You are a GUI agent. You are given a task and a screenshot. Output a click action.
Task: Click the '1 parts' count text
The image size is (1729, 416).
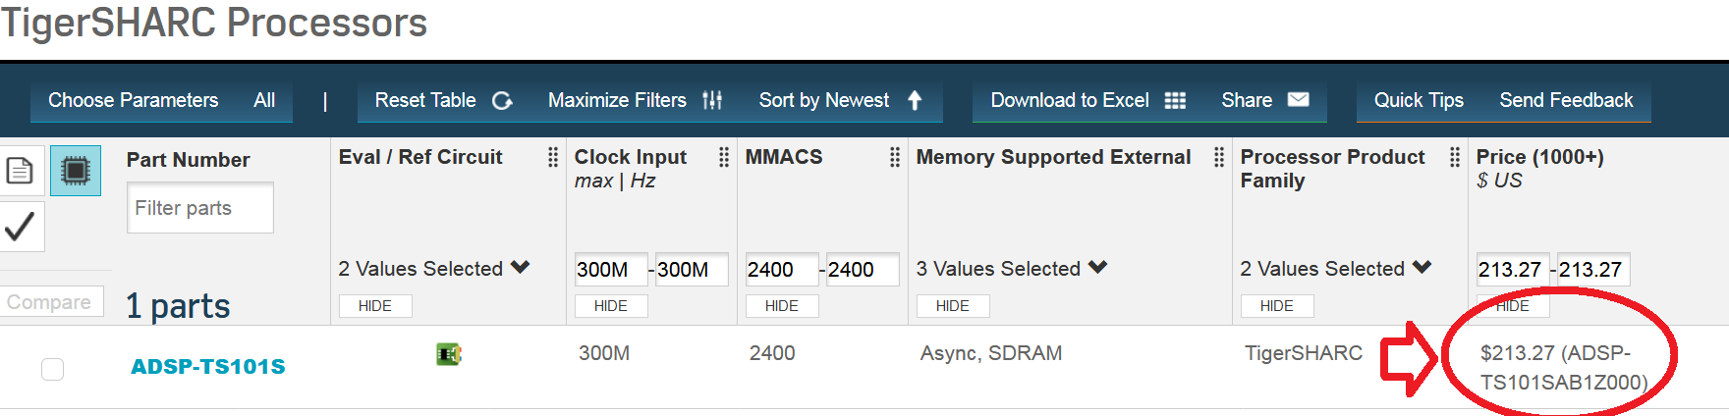(178, 306)
